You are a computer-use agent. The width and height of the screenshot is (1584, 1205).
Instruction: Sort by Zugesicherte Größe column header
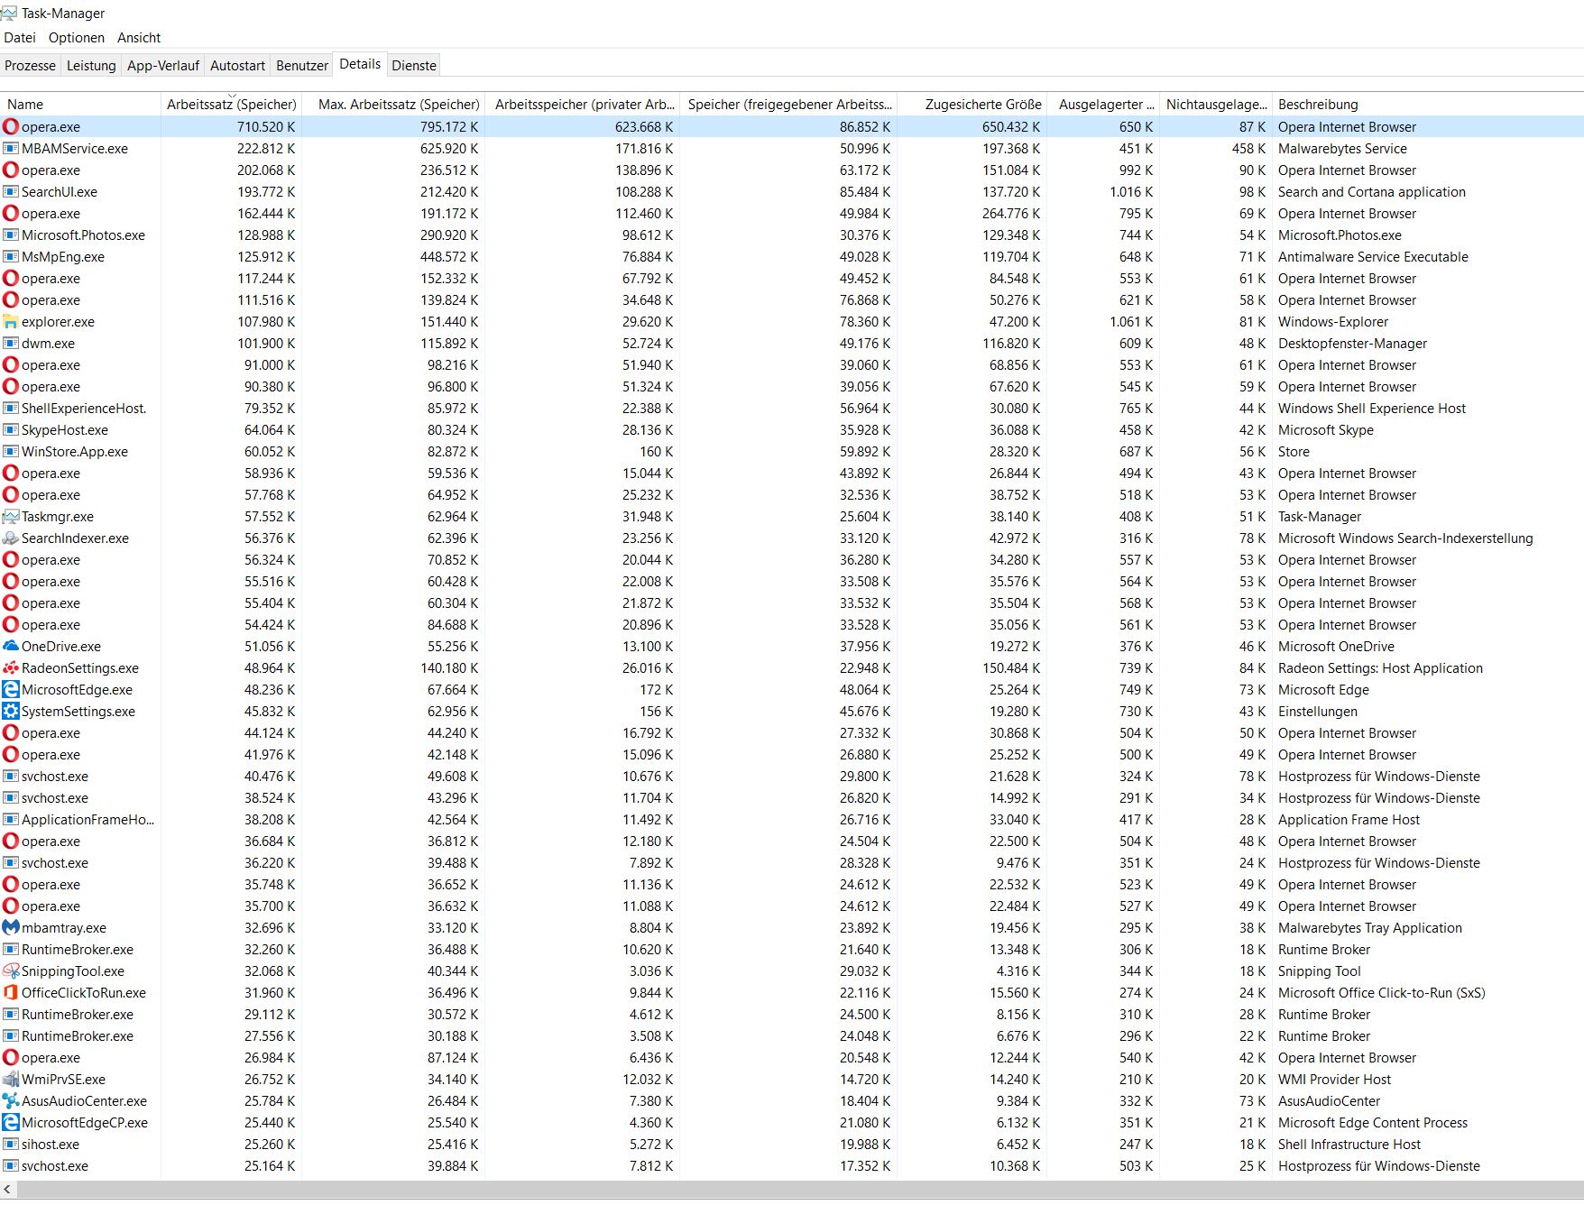pyautogui.click(x=972, y=105)
